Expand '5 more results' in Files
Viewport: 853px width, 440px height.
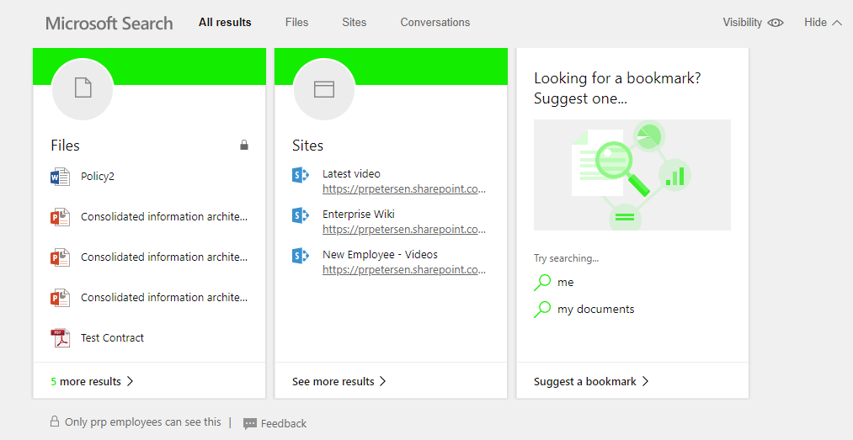[x=92, y=382]
